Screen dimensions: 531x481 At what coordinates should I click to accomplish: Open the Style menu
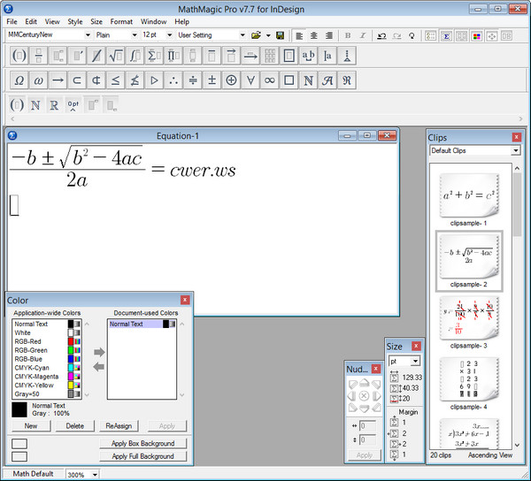(76, 20)
